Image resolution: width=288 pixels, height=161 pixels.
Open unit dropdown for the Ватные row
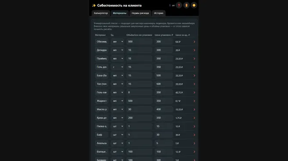tap(117, 152)
